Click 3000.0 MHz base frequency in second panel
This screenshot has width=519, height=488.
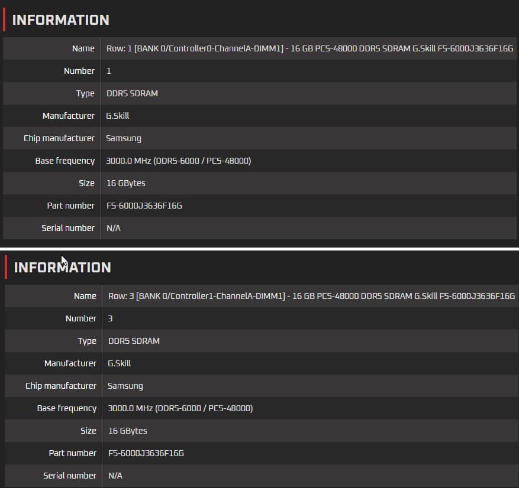[180, 408]
